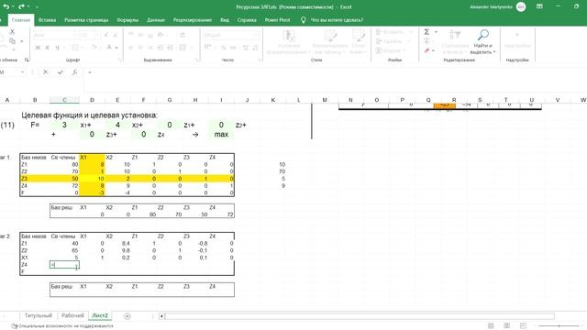Click the zoom slider in status bar

pos(559,326)
